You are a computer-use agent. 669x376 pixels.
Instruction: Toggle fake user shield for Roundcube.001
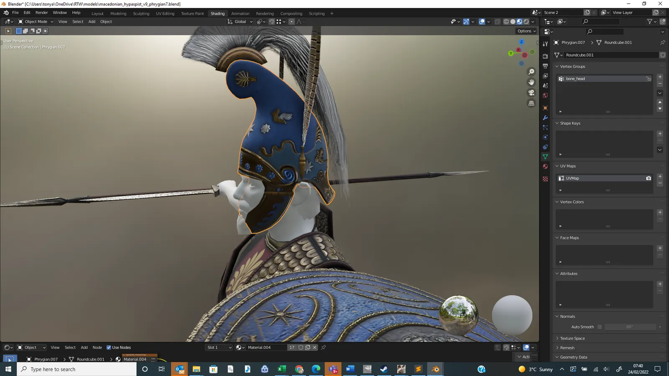(663, 55)
